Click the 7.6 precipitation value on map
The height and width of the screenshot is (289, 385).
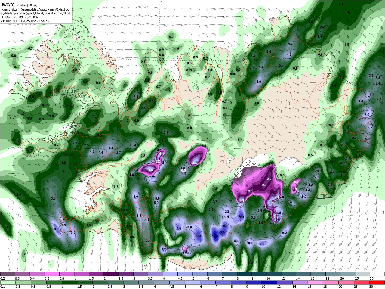pyautogui.click(x=262, y=244)
